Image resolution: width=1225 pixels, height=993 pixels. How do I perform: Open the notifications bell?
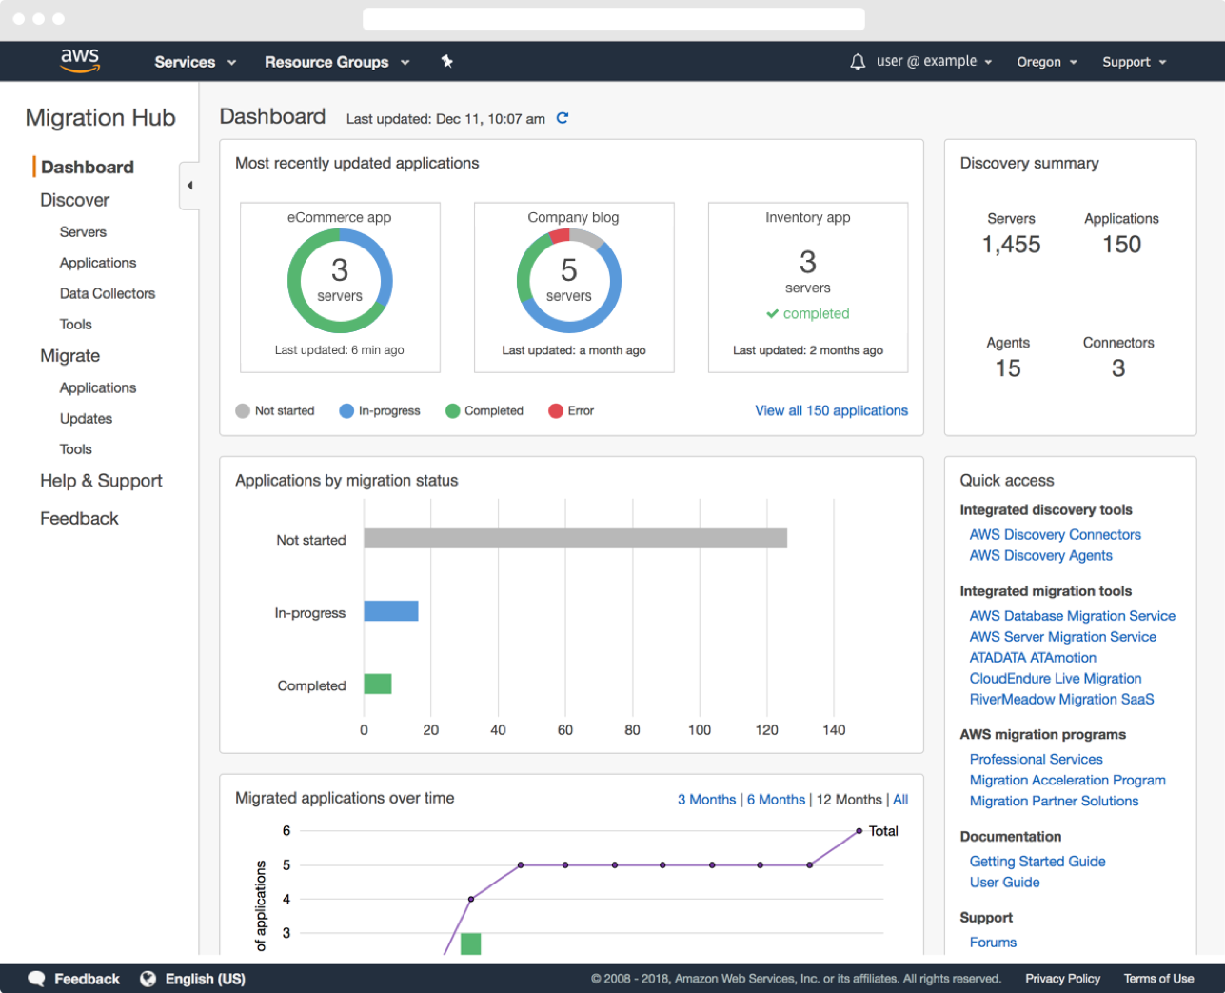pos(857,62)
